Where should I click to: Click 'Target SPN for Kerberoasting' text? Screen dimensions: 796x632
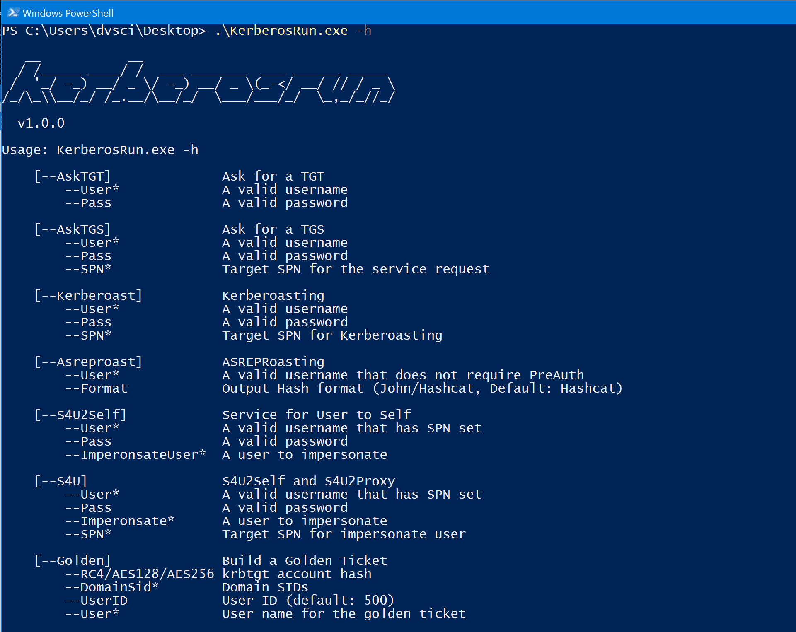(x=332, y=335)
